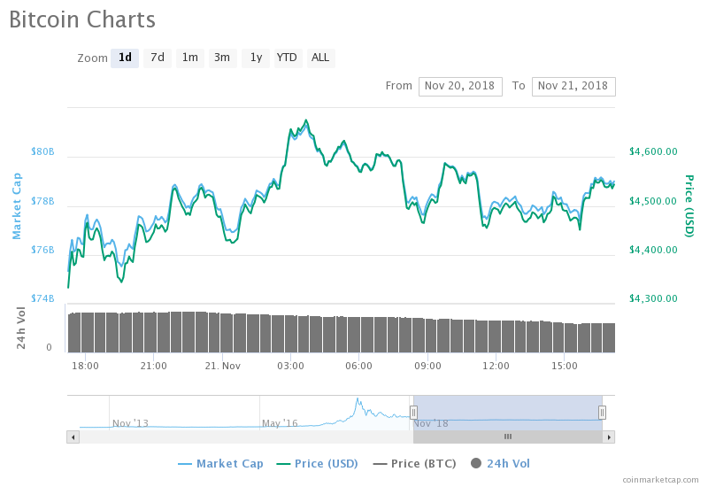Click the $4,400.00 price axis label
The height and width of the screenshot is (487, 708).
coord(653,250)
